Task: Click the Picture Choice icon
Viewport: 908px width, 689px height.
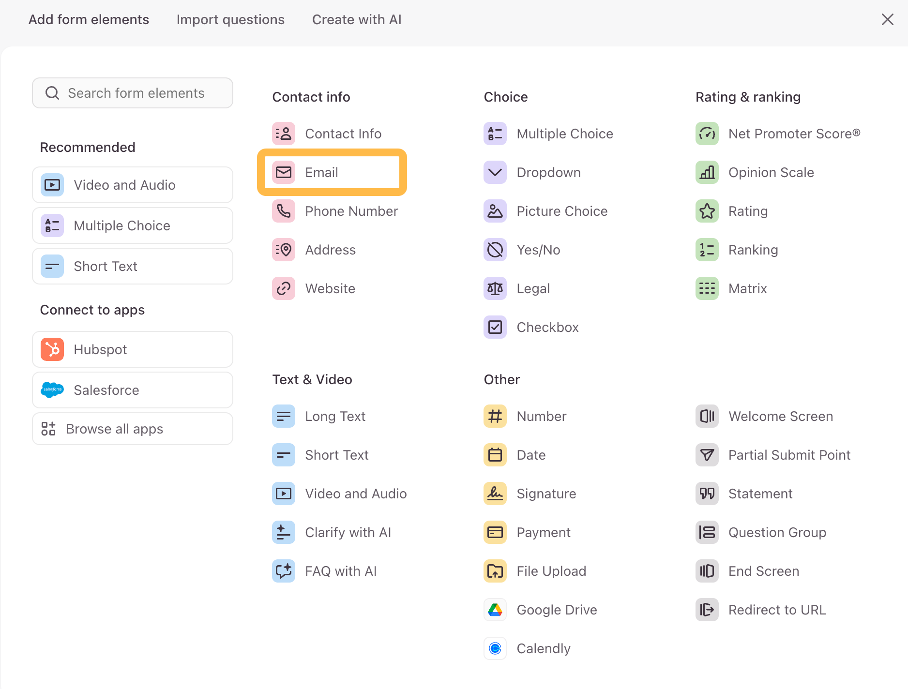Action: (495, 211)
